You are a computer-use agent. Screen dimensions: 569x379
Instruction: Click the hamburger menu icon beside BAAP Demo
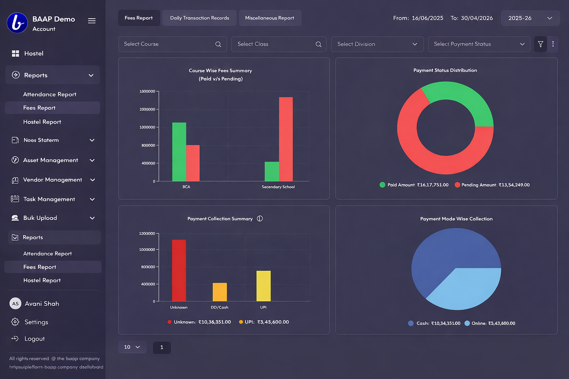click(92, 21)
